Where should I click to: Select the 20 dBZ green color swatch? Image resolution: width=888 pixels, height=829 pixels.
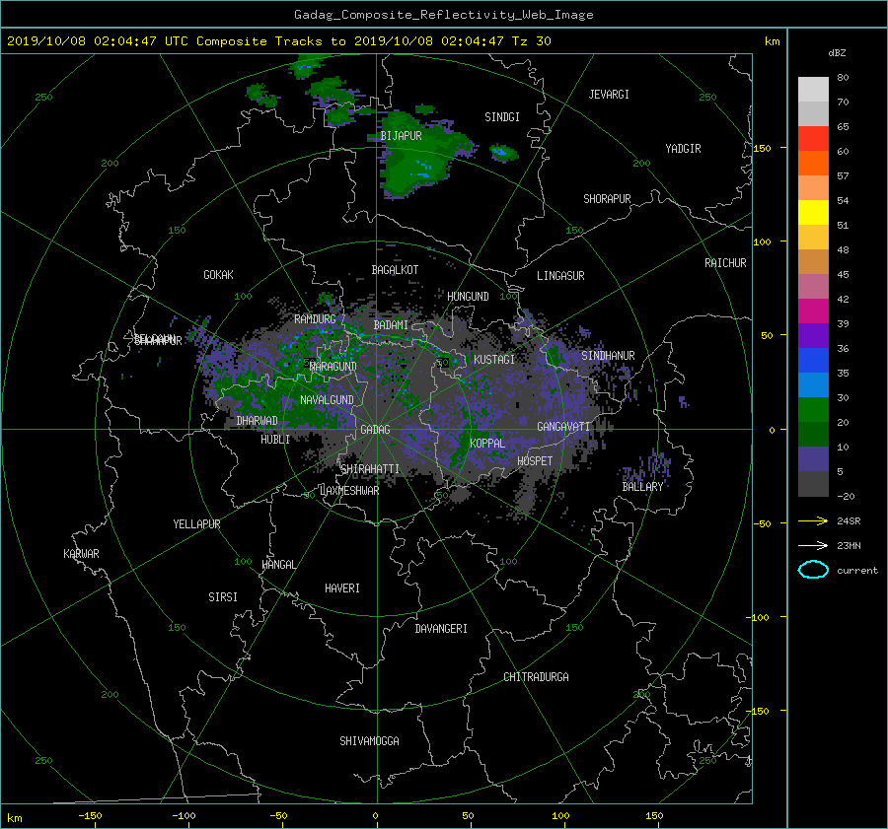[813, 410]
